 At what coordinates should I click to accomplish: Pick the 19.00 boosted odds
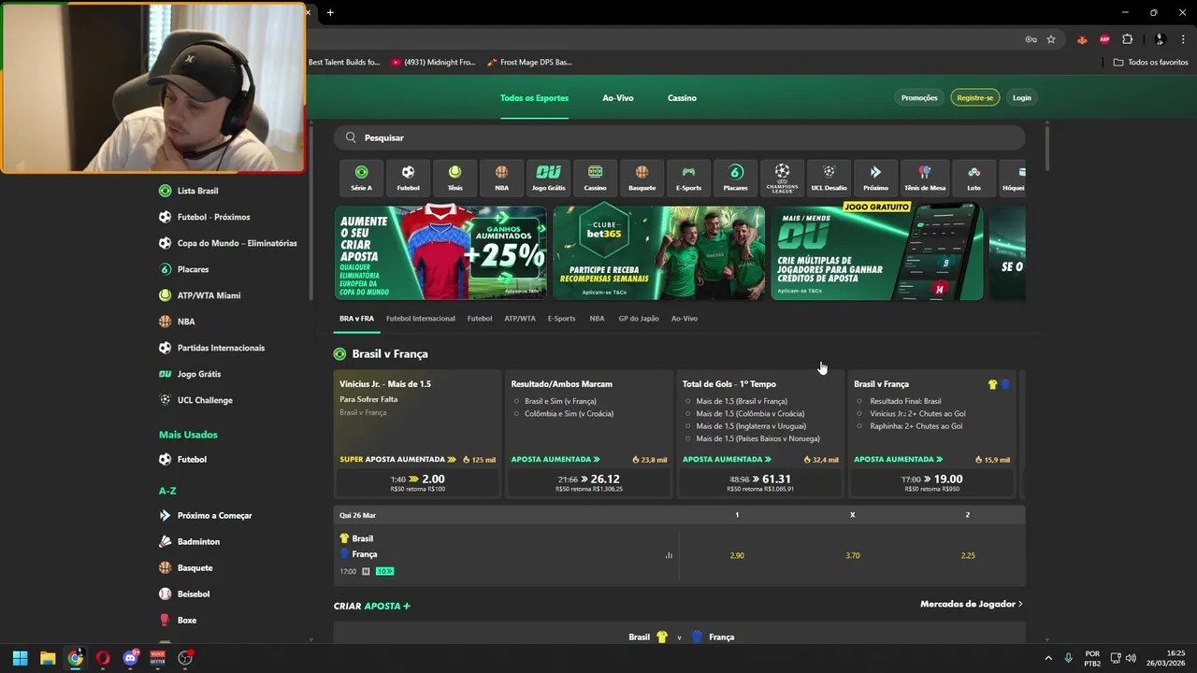[931, 481]
